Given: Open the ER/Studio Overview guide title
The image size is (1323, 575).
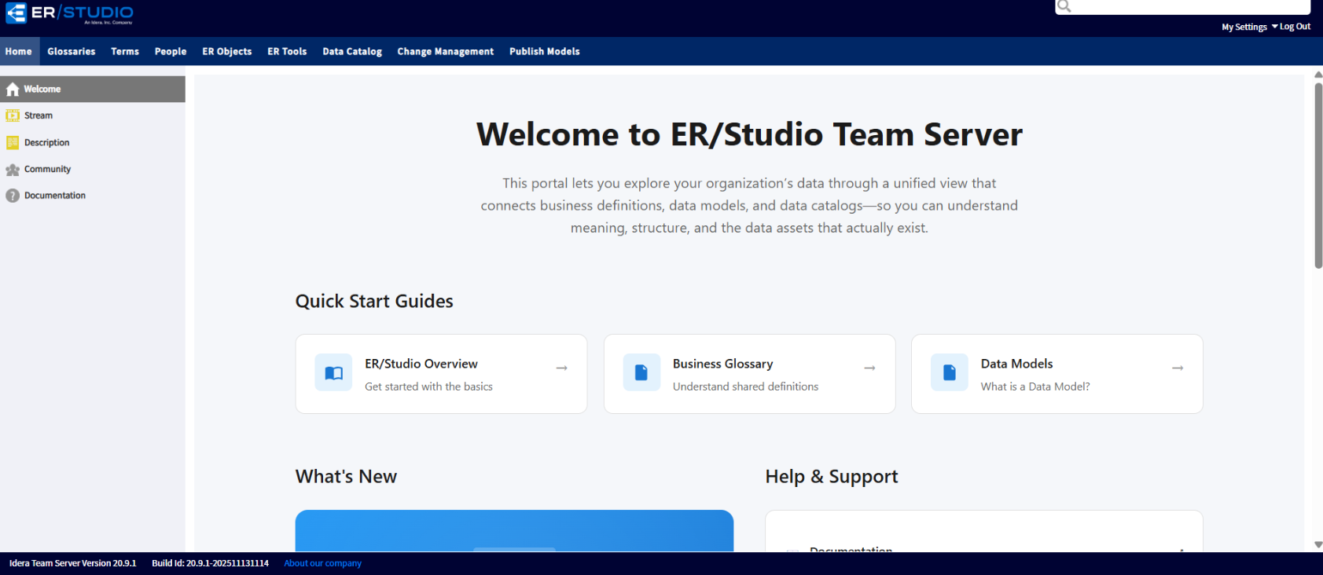Looking at the screenshot, I should [x=421, y=364].
